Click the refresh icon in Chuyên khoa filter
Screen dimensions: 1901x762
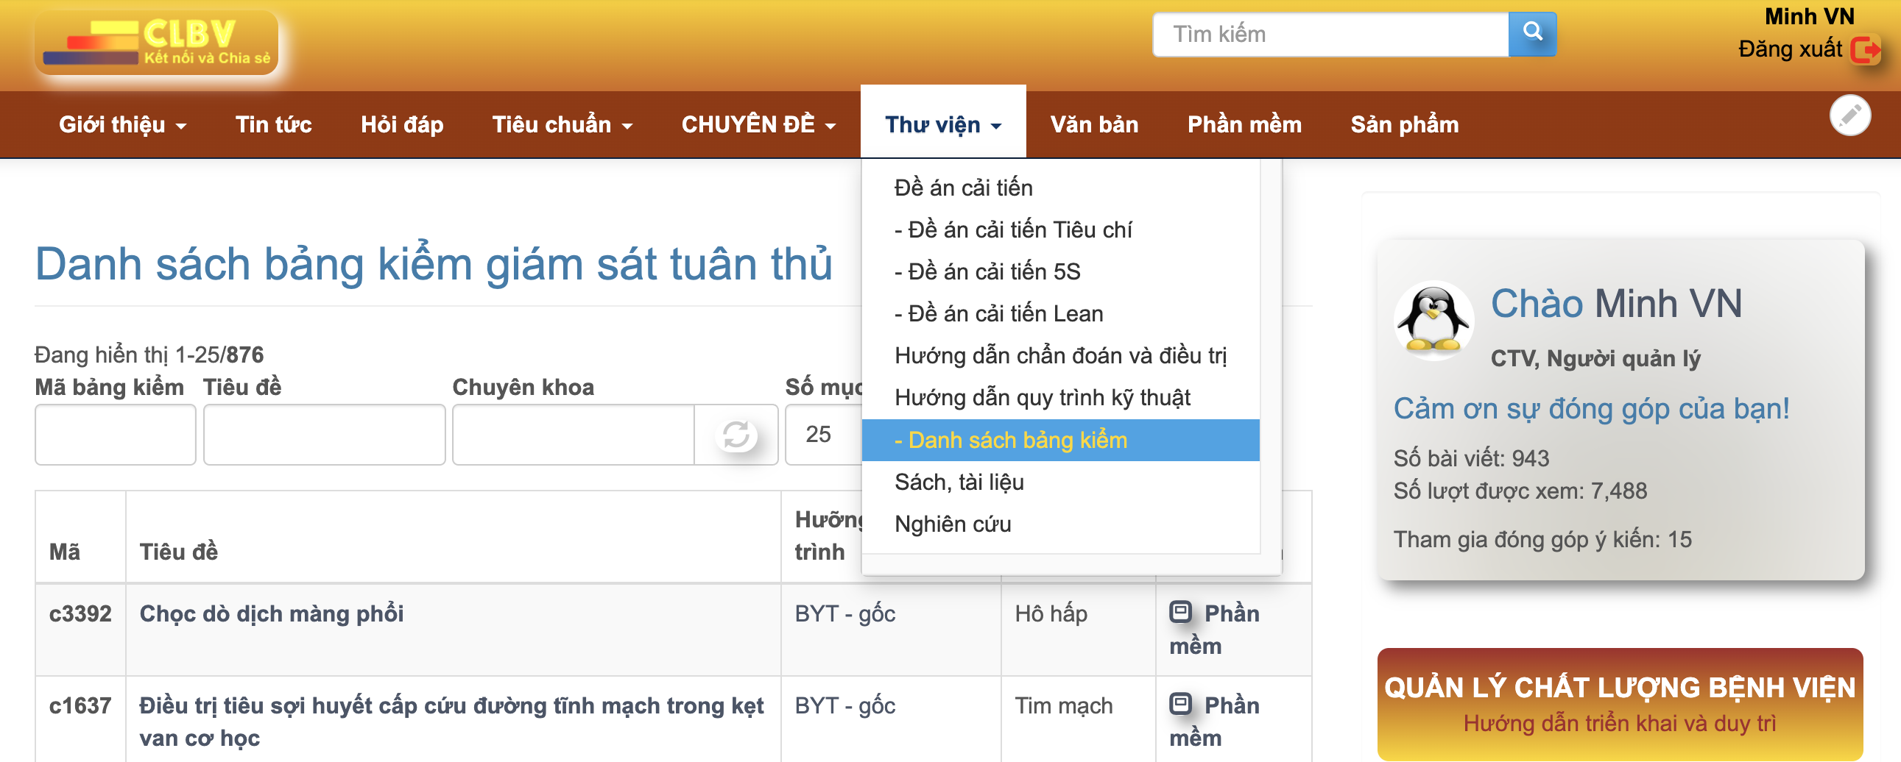pyautogui.click(x=736, y=435)
